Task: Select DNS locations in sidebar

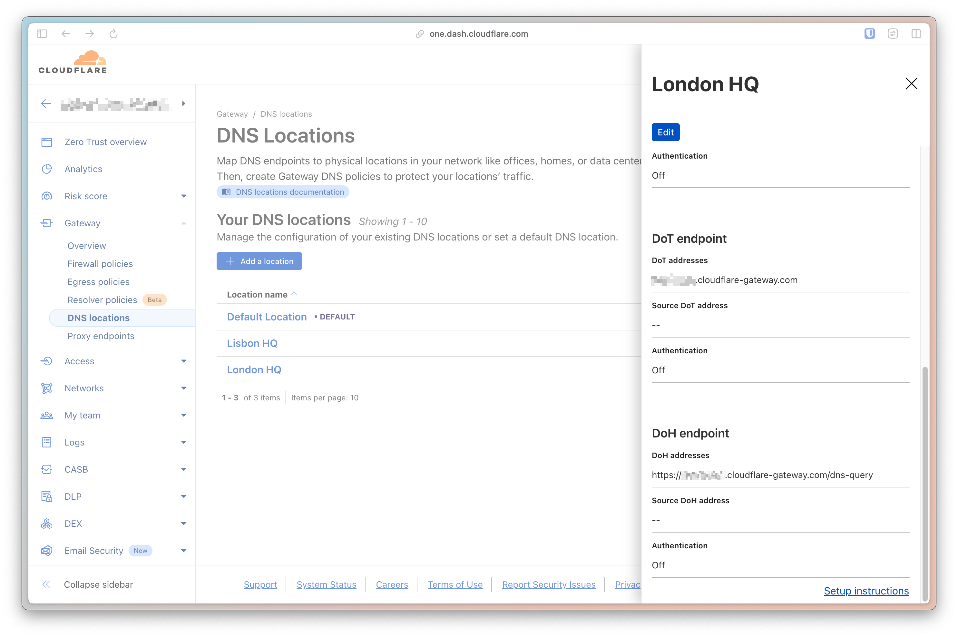Action: [122, 318]
